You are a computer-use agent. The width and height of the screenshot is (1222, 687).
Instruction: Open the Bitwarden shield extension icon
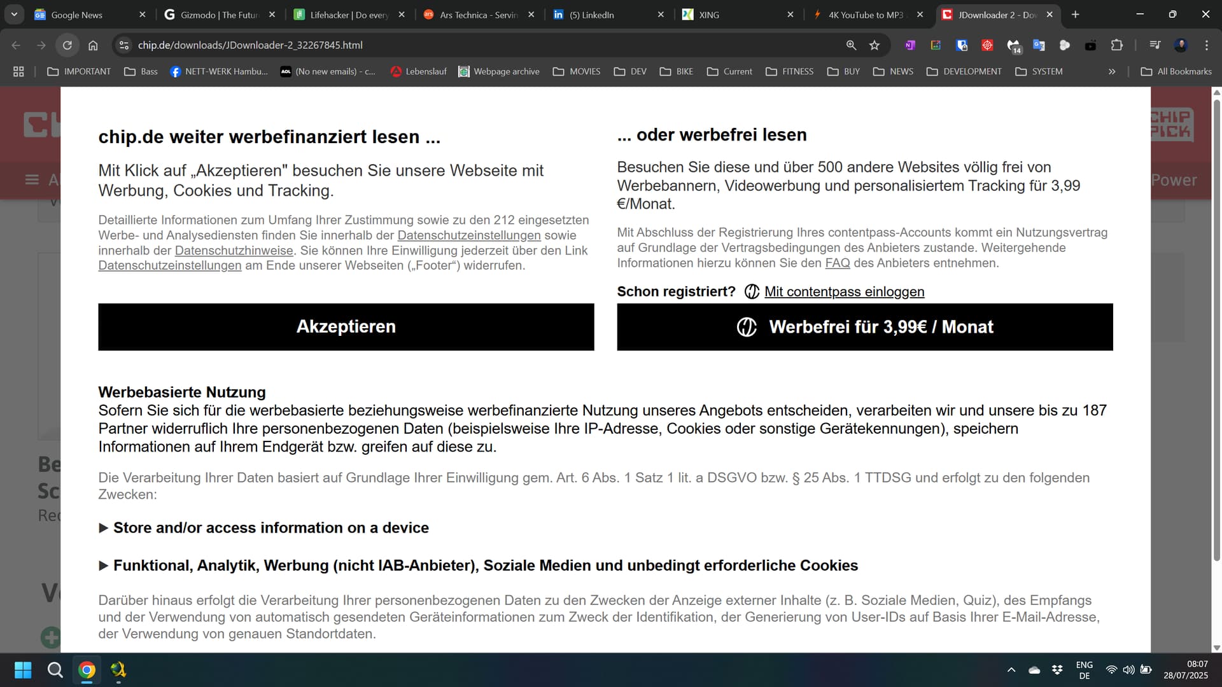pos(962,45)
